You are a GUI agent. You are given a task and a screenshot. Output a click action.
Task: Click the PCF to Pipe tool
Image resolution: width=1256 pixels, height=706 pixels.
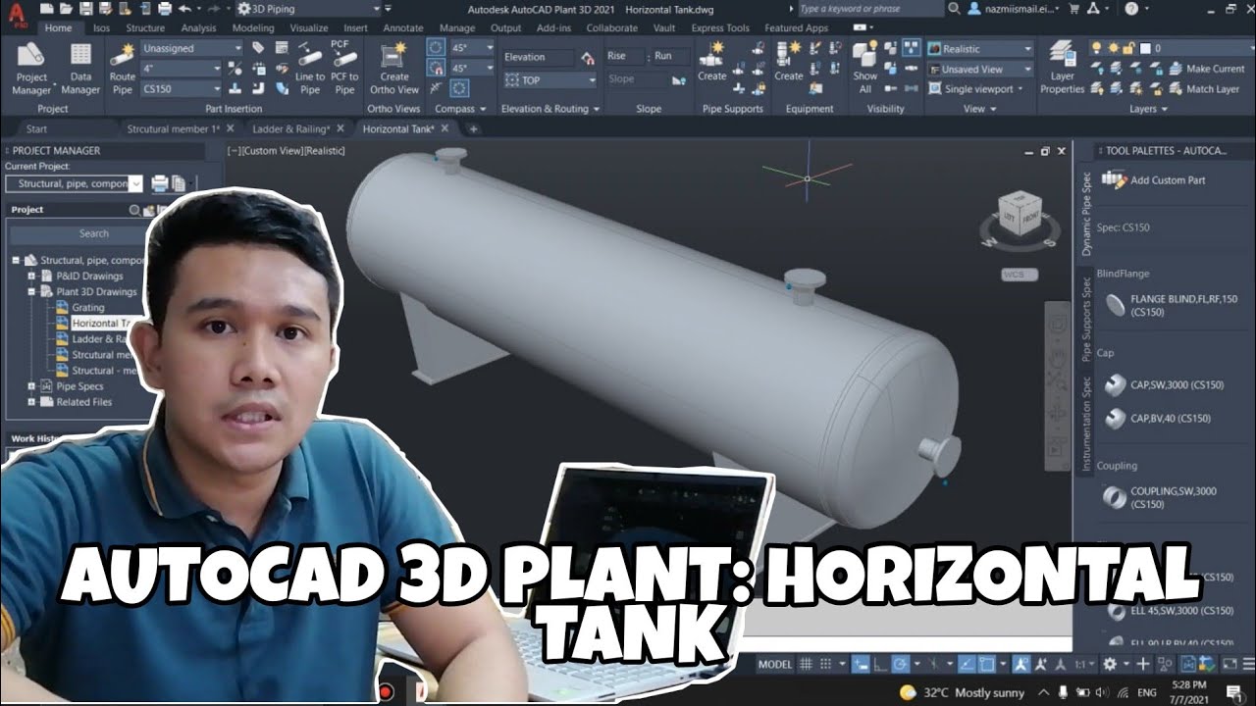point(344,68)
